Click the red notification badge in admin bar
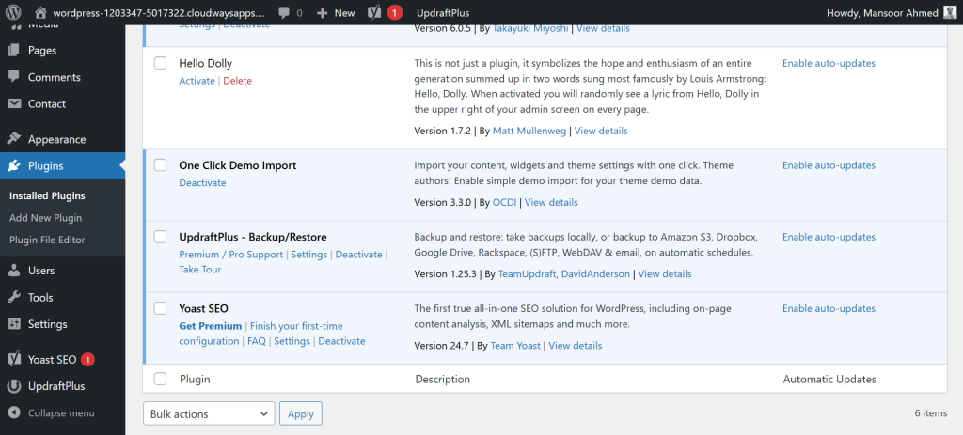 click(395, 12)
